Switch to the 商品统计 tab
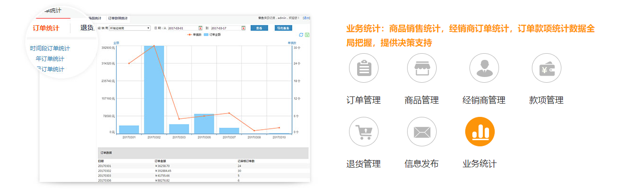Screen dimensions: 629x191 (x=95, y=19)
